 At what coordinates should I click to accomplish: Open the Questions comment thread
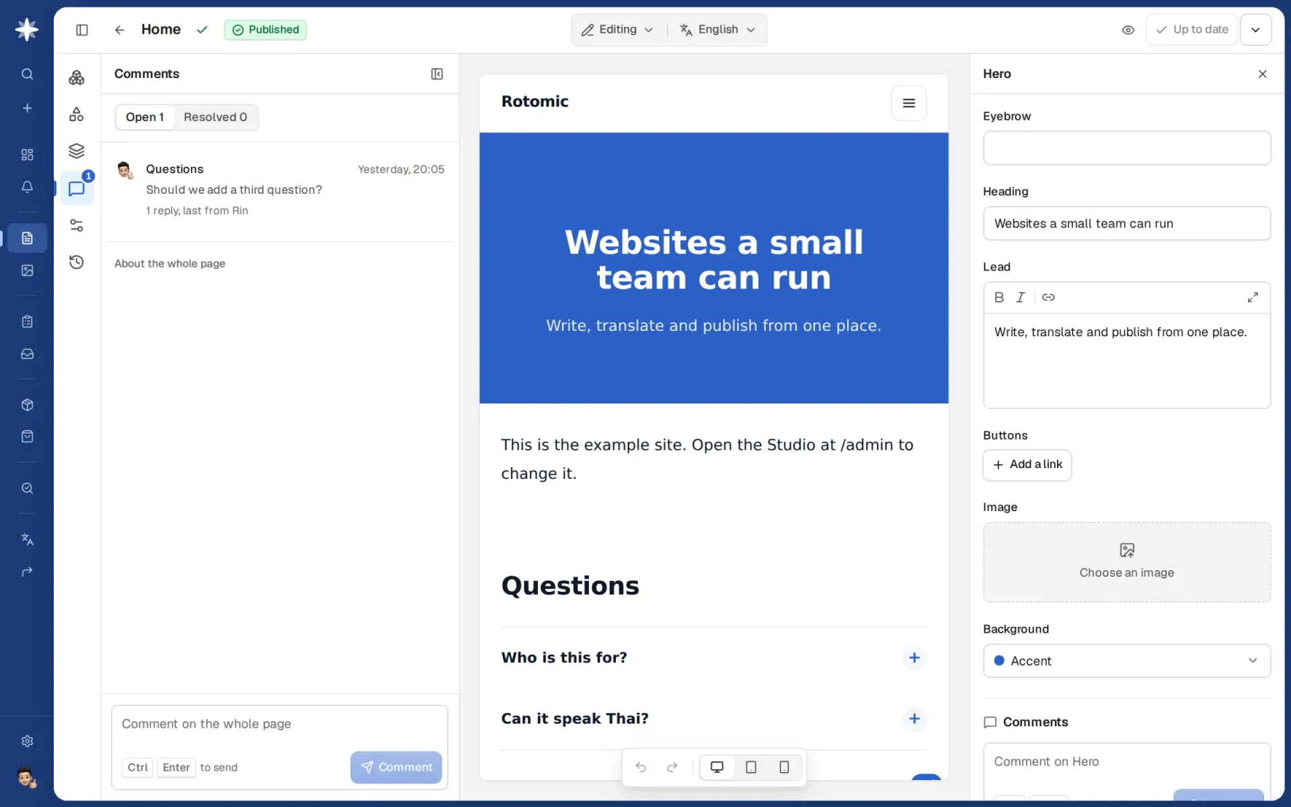[280, 190]
